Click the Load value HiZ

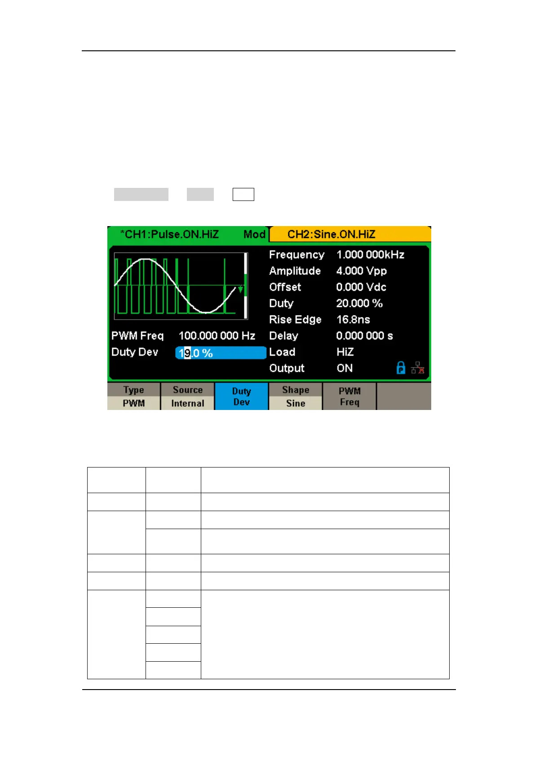pyautogui.click(x=345, y=352)
